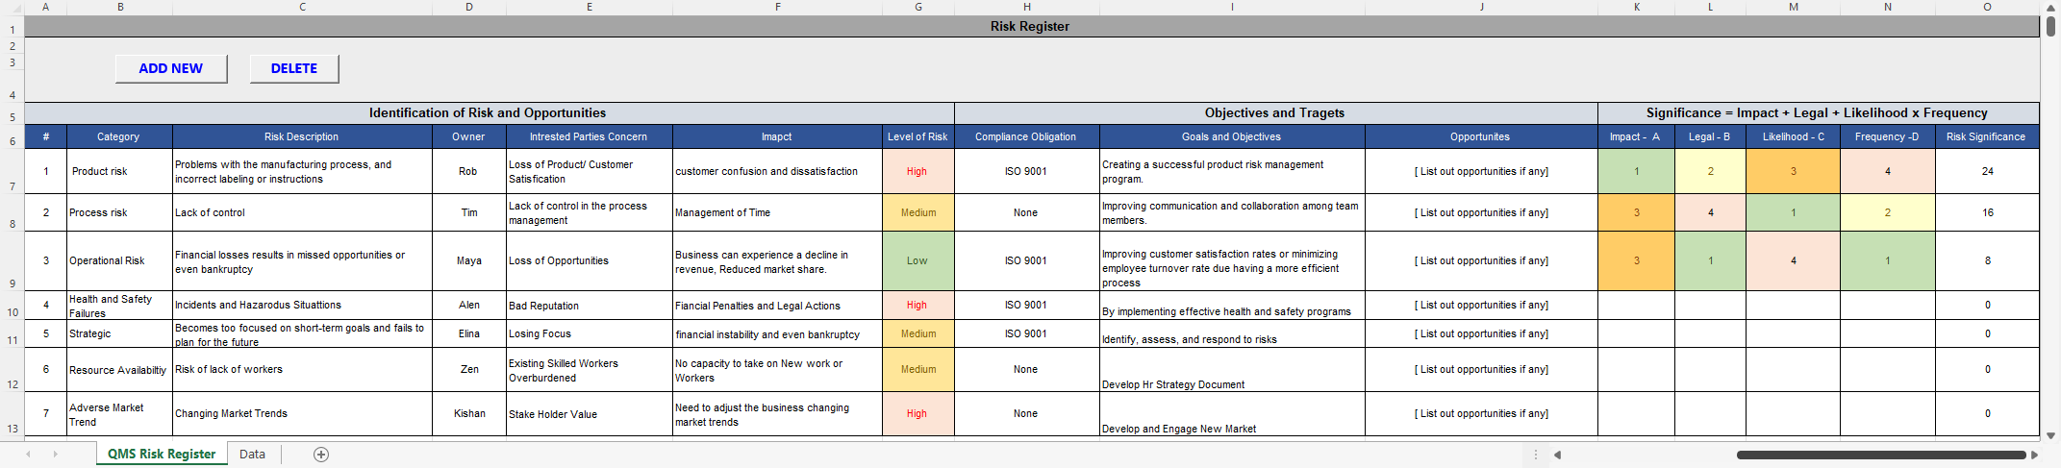
Task: Click 'Identification of Risk and Opportunities' header
Action: [489, 112]
